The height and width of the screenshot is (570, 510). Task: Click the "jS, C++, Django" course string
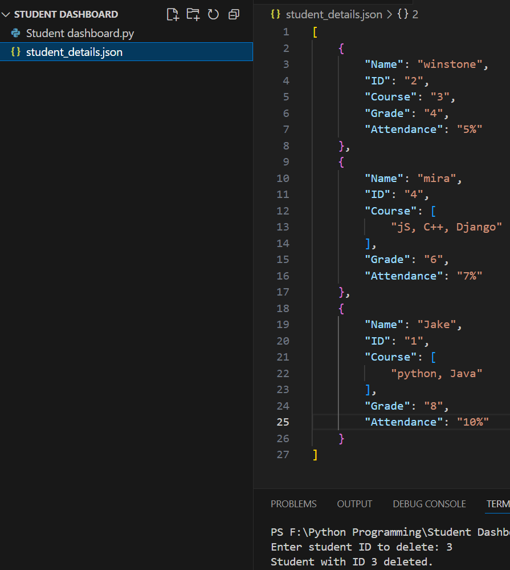point(446,227)
